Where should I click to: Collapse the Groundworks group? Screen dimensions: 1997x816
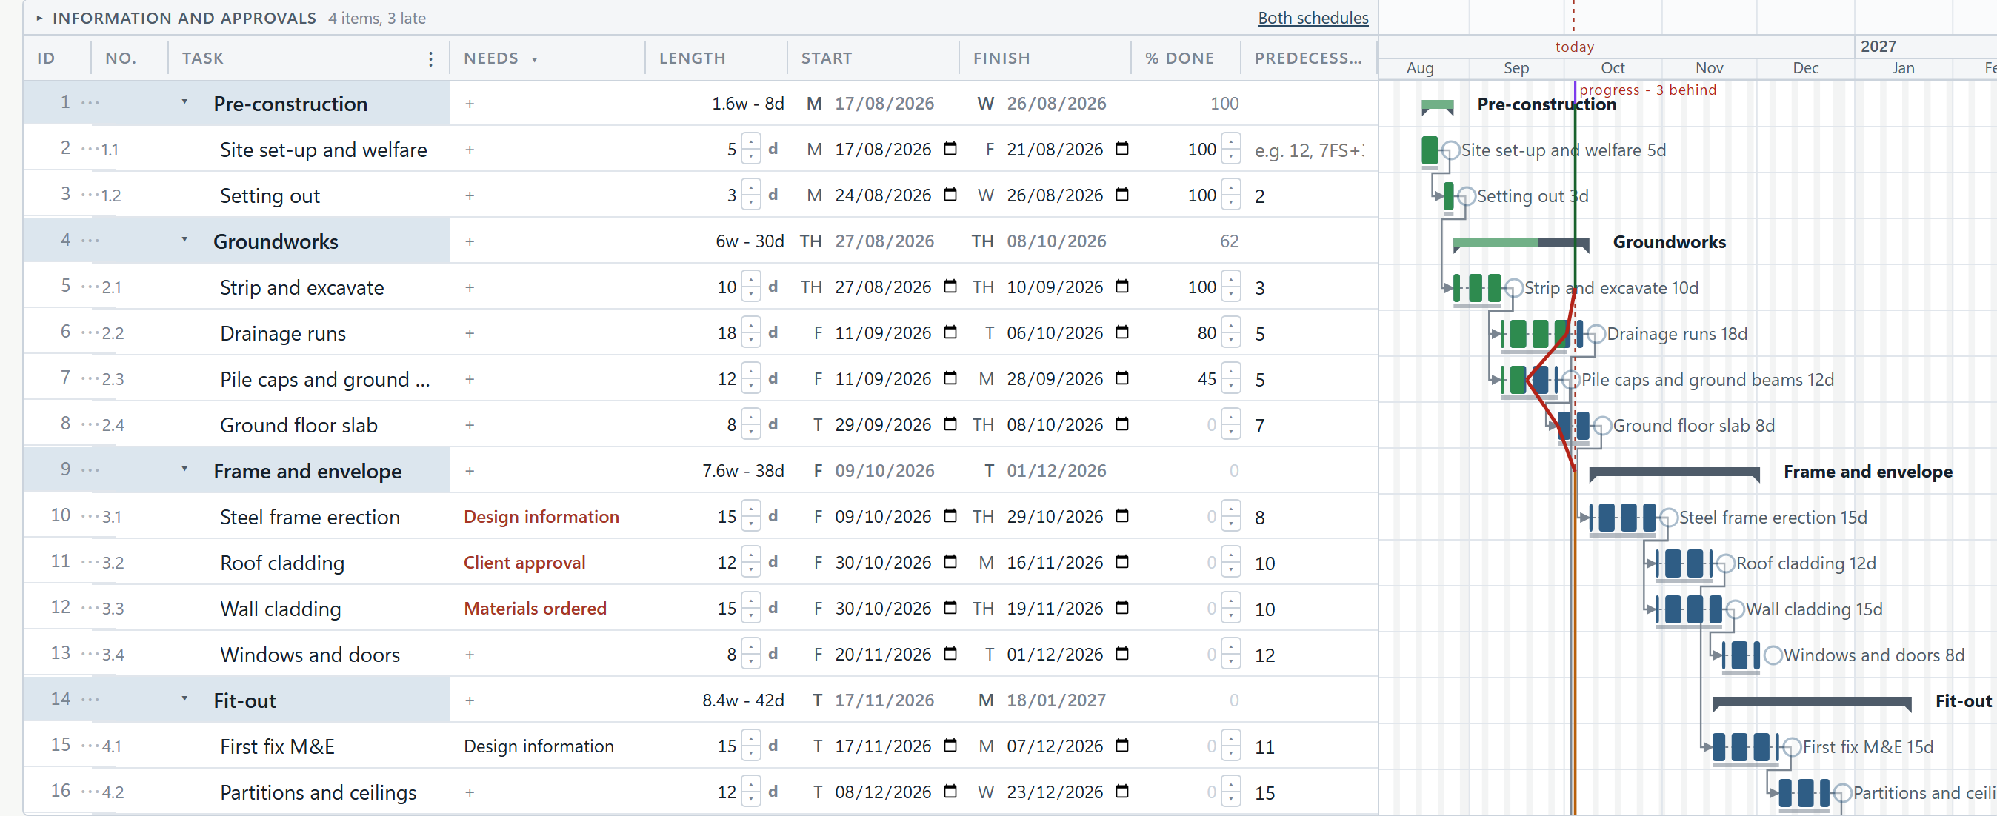pyautogui.click(x=184, y=239)
